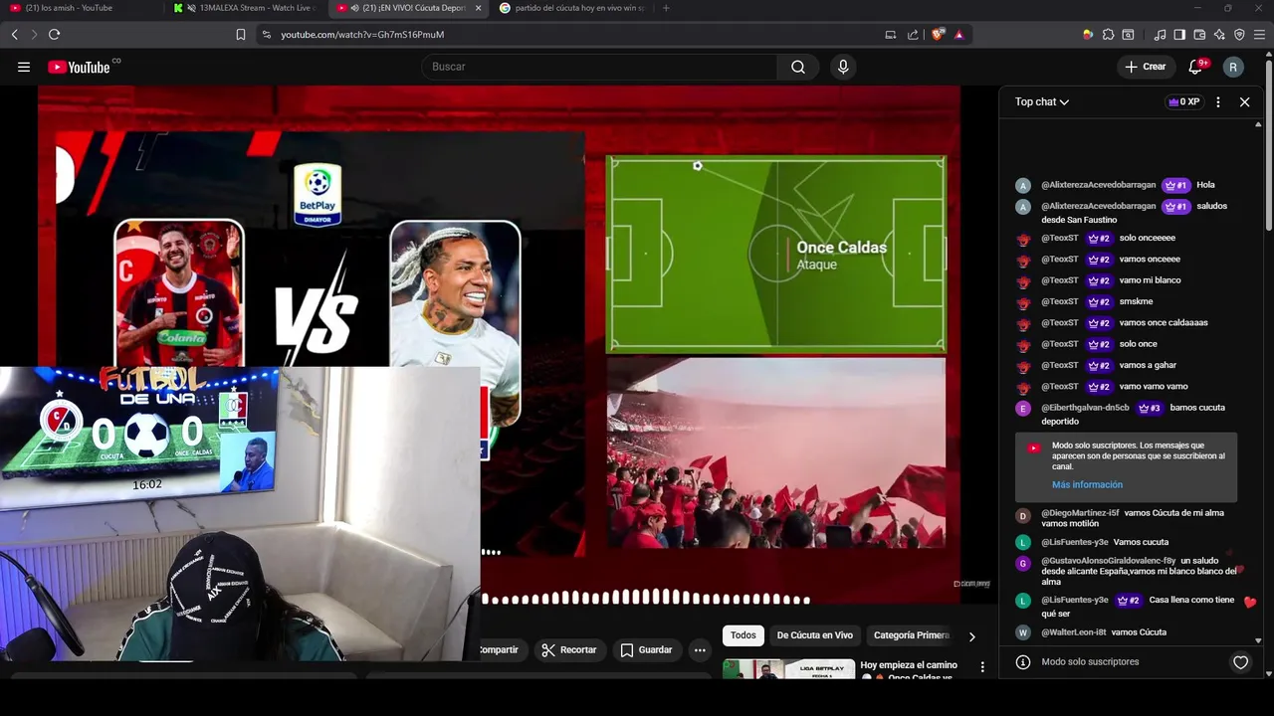The height and width of the screenshot is (716, 1274).
Task: Close the EN VIVO Cúcuta tab
Action: (479, 8)
